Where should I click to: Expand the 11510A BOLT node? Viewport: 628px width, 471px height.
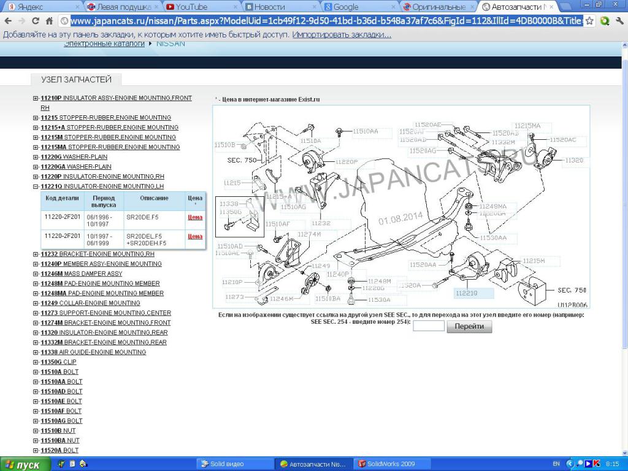36,372
